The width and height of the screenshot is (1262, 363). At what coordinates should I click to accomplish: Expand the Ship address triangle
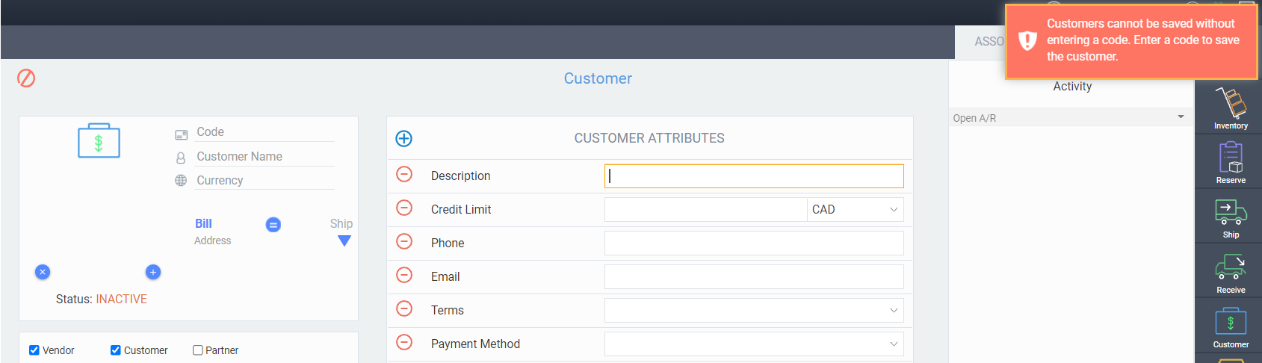pos(344,241)
